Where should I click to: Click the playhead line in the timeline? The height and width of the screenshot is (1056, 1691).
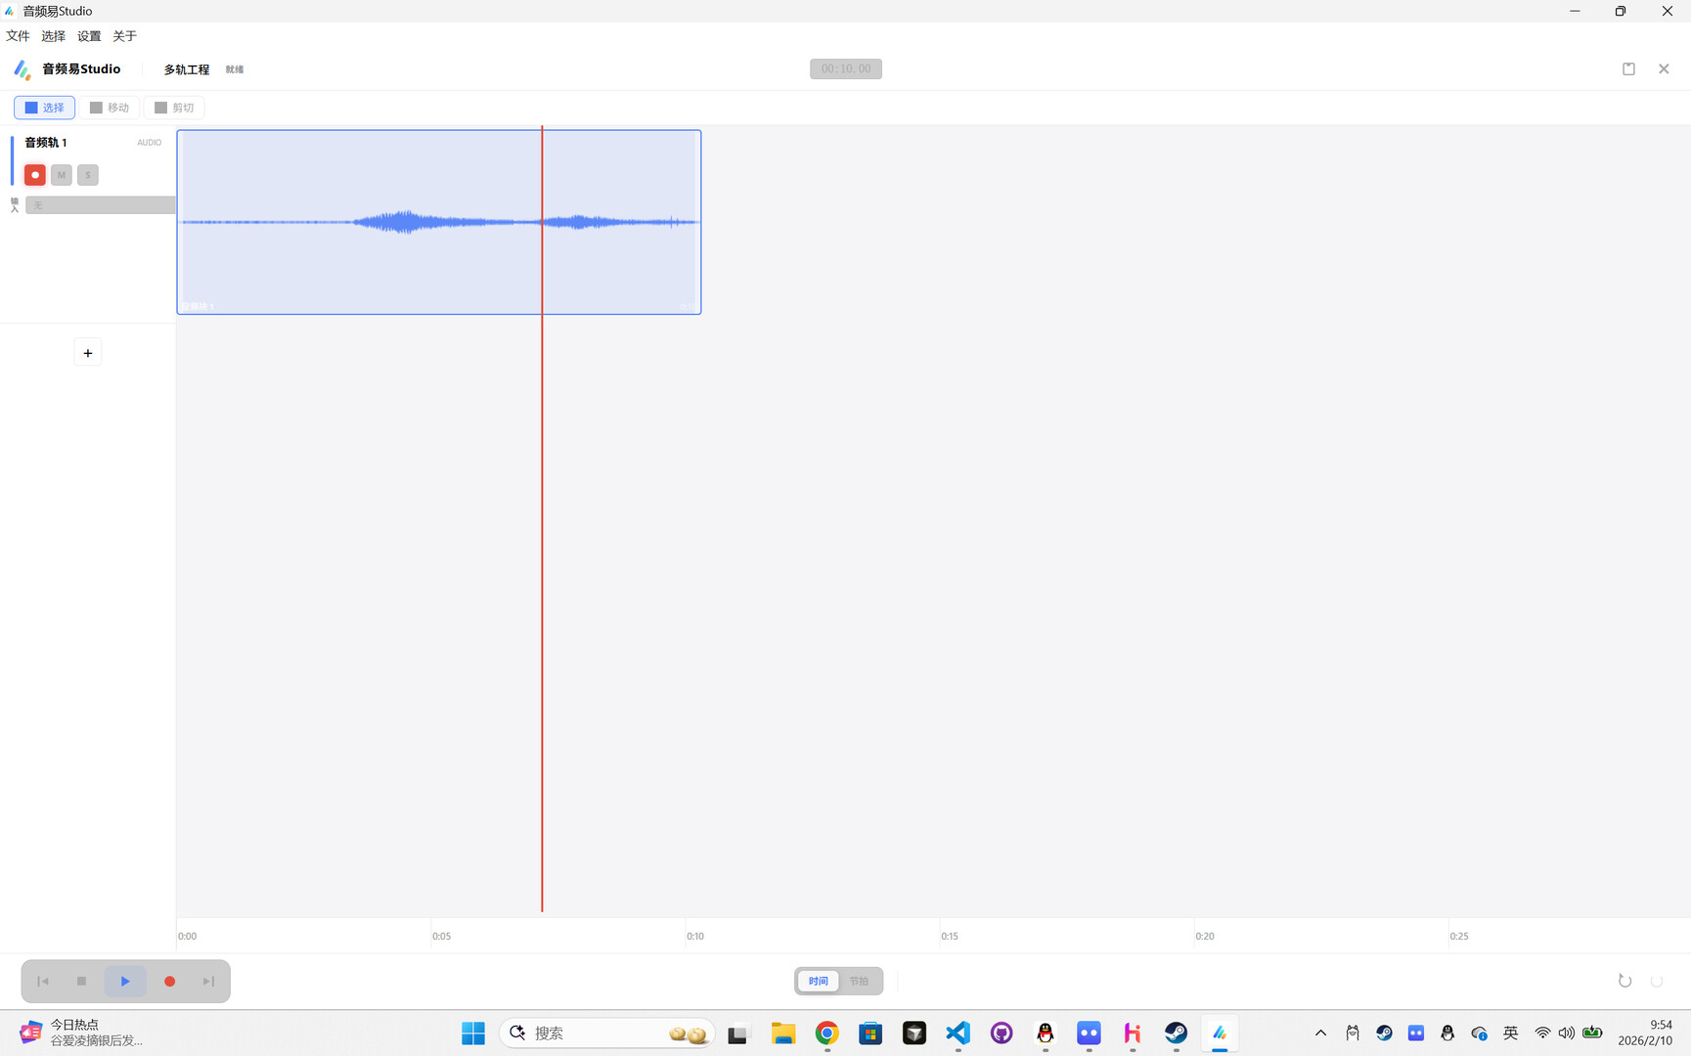(542, 587)
